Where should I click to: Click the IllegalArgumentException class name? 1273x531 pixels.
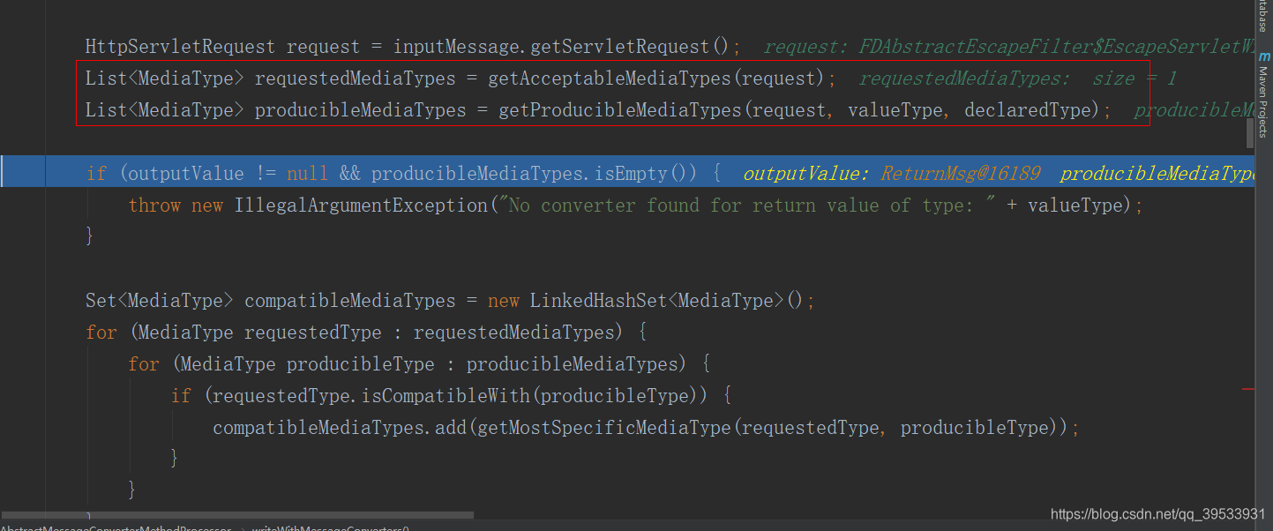tap(361, 206)
